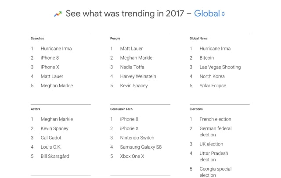Click Solar Eclipse news entry

tap(213, 85)
